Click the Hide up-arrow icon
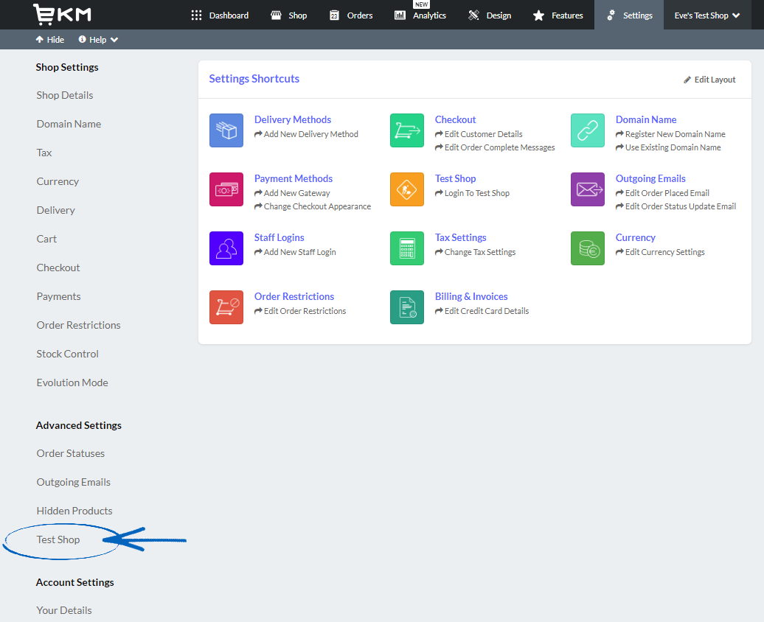764x622 pixels. tap(40, 40)
